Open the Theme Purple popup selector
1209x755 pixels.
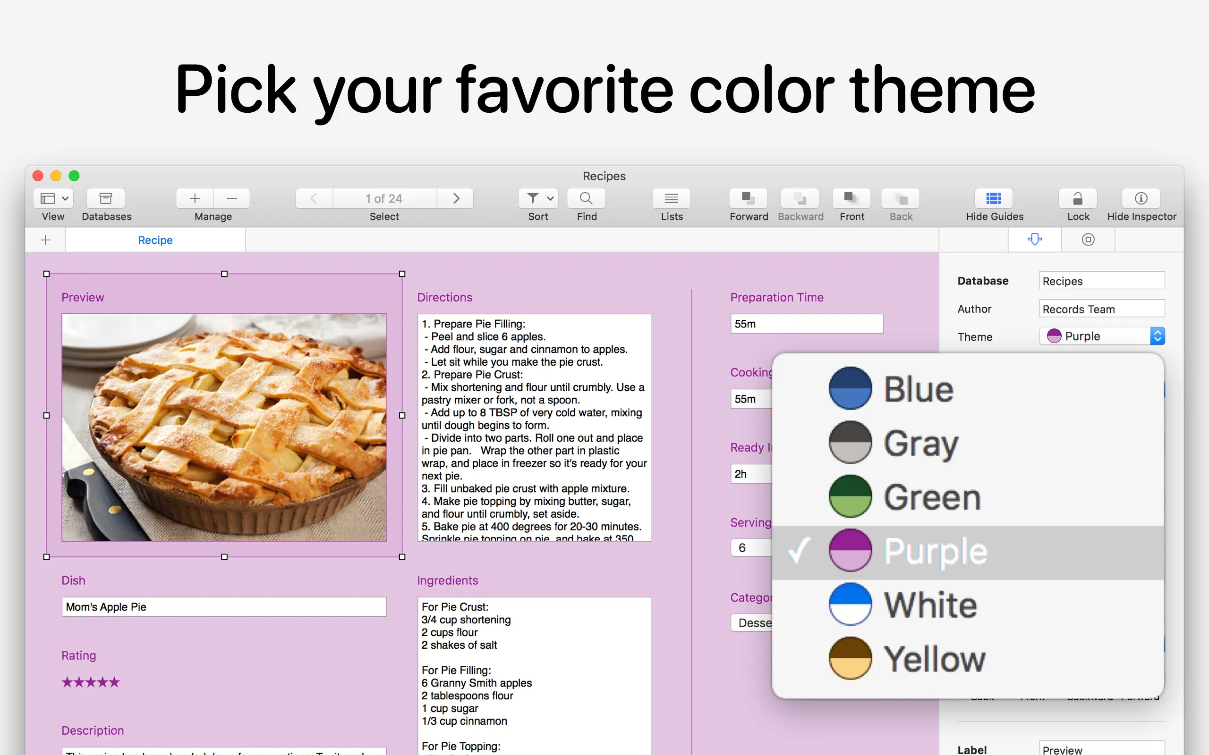click(1102, 336)
